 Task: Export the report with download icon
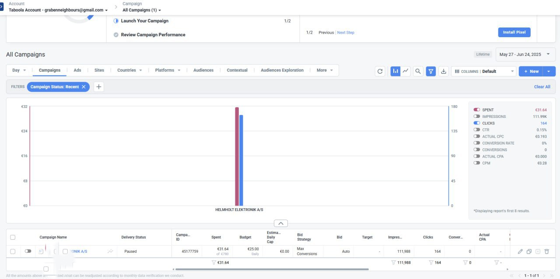(x=444, y=71)
